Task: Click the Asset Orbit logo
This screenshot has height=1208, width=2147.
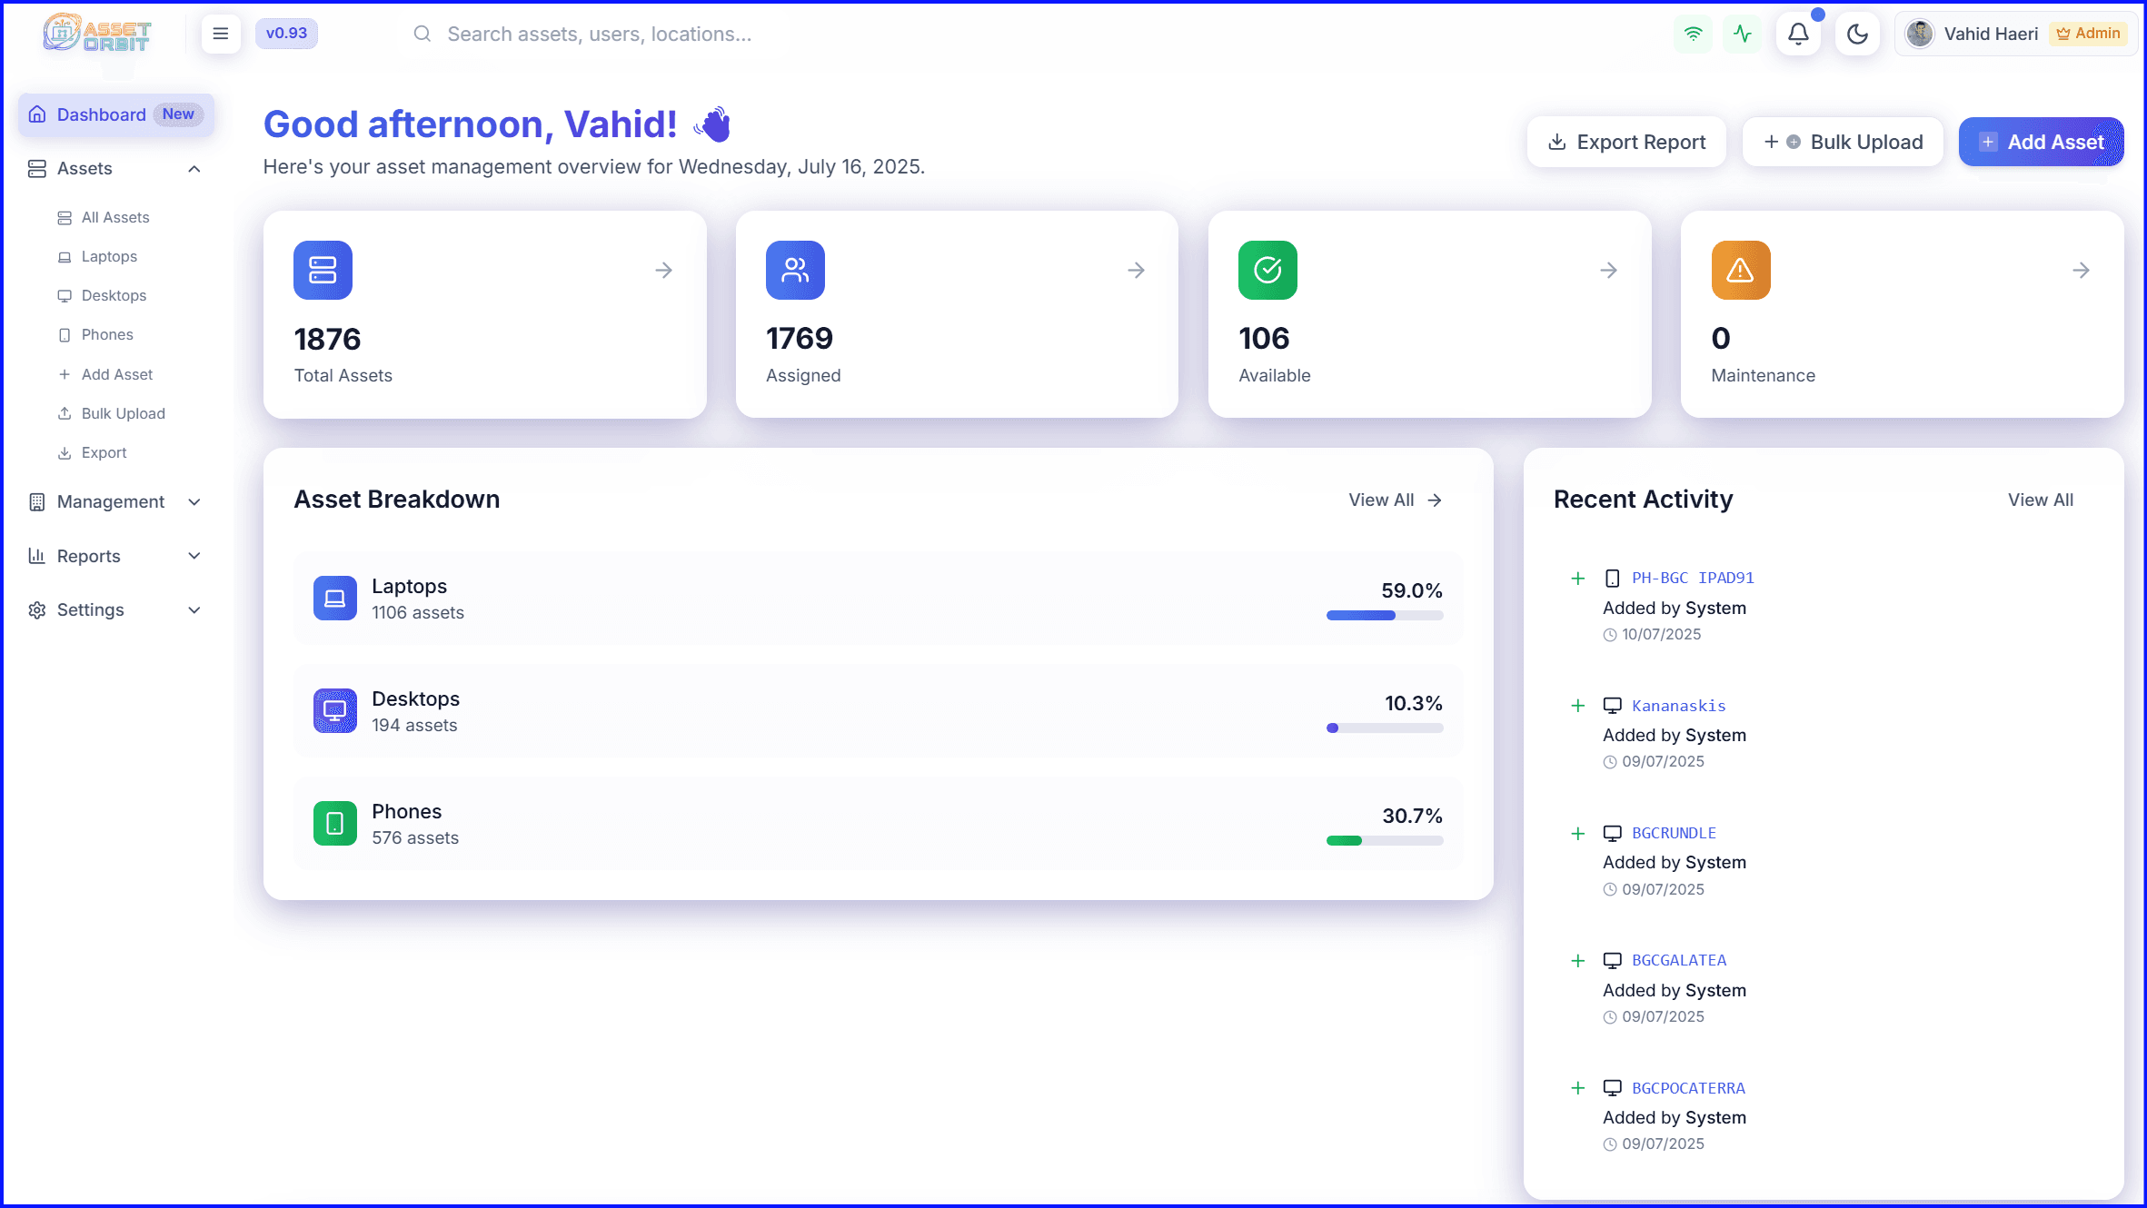Action: pos(97,34)
